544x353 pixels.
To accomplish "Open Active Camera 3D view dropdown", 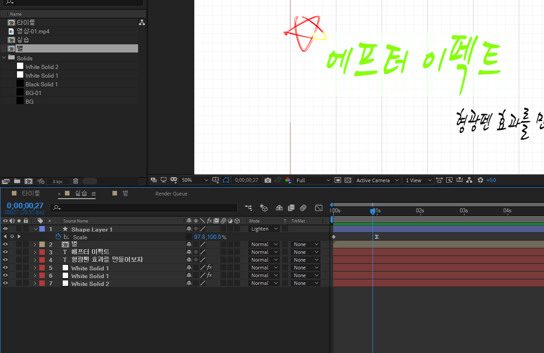I will point(376,180).
